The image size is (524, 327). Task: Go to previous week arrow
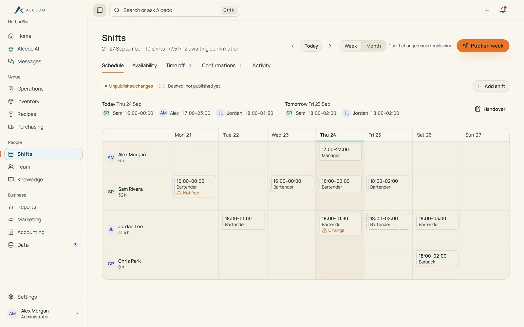point(292,46)
